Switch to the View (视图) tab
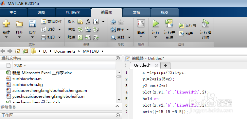The image size is (247, 119). (x=165, y=13)
